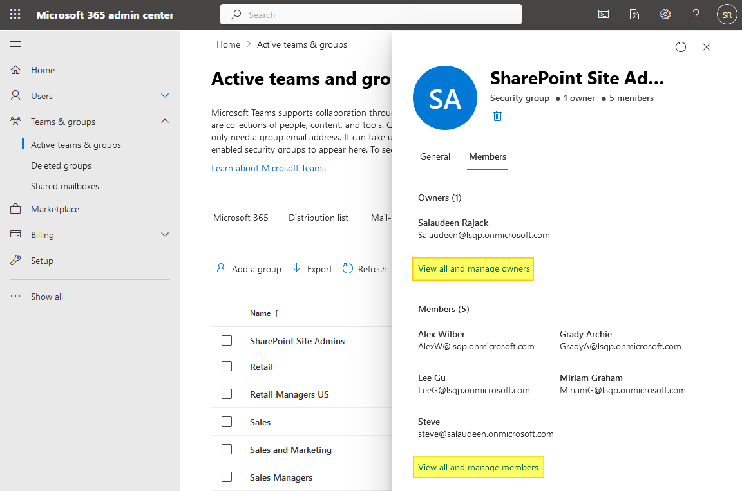Check the Sales and Marketing checkbox
Image resolution: width=742 pixels, height=491 pixels.
(x=227, y=449)
